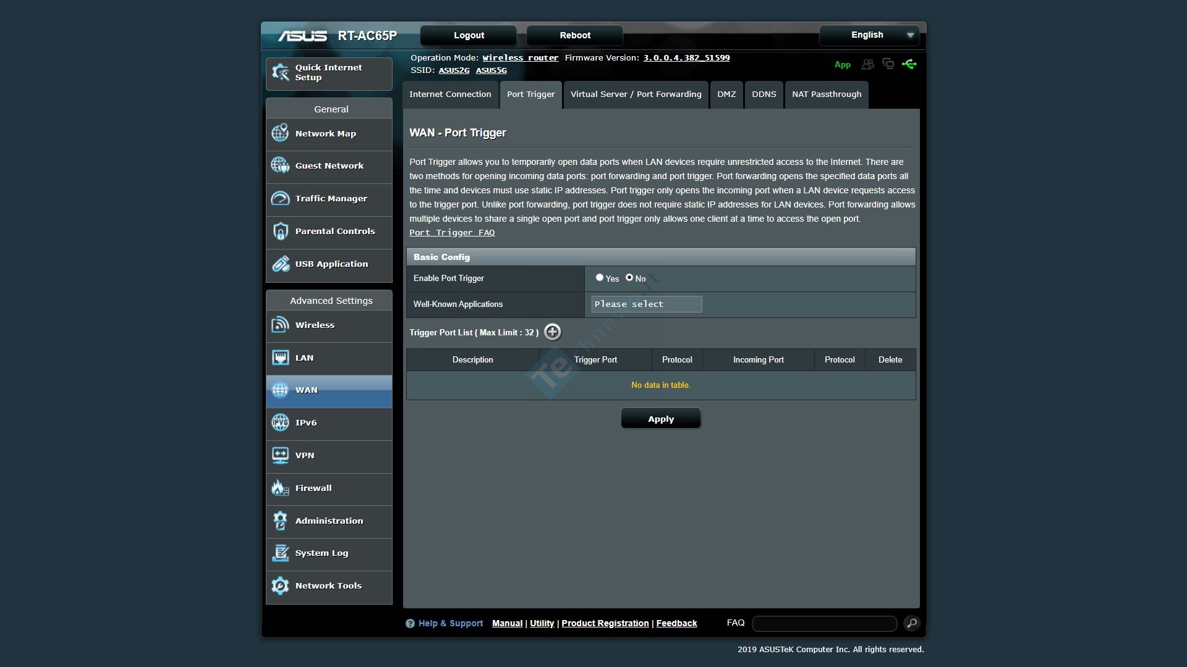Click the WAN globe icon
Viewport: 1187px width, 667px height.
click(280, 390)
